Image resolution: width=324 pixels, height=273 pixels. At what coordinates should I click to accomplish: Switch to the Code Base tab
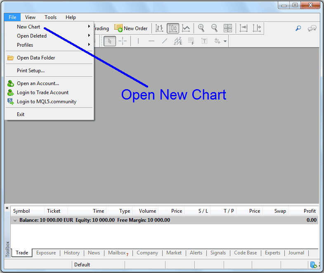(x=246, y=253)
